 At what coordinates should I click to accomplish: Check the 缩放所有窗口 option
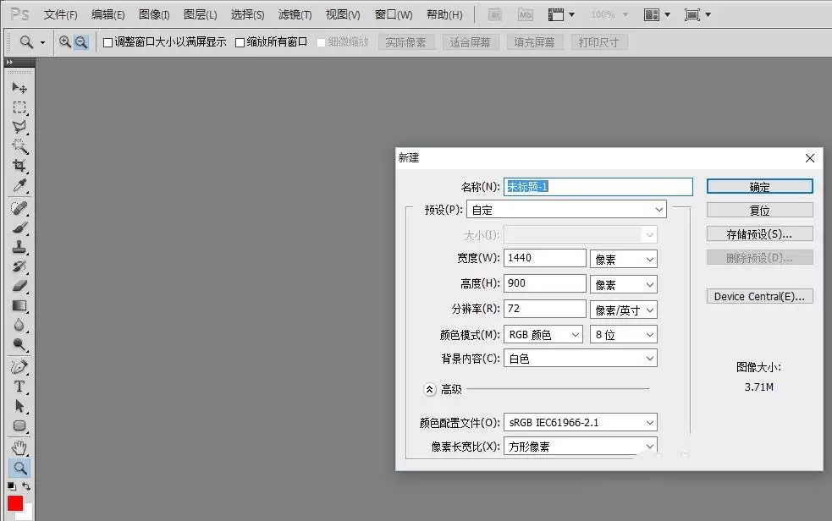[240, 42]
